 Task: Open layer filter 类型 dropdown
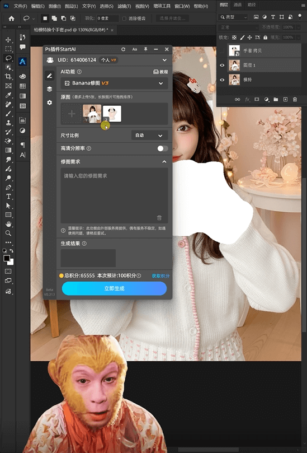(233, 17)
